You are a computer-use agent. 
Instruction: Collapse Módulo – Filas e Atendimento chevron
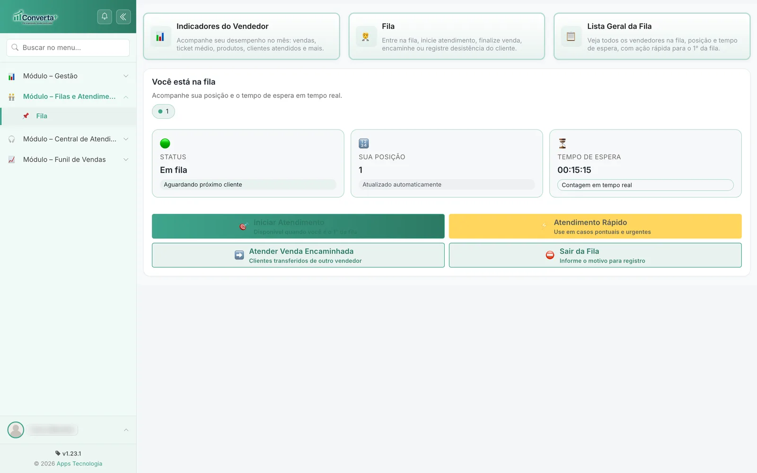point(126,96)
